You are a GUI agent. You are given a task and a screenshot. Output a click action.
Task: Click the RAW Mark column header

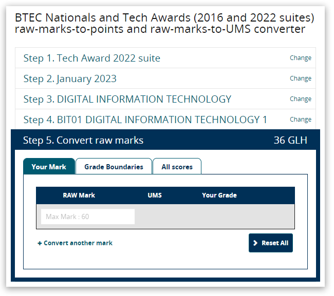79,195
